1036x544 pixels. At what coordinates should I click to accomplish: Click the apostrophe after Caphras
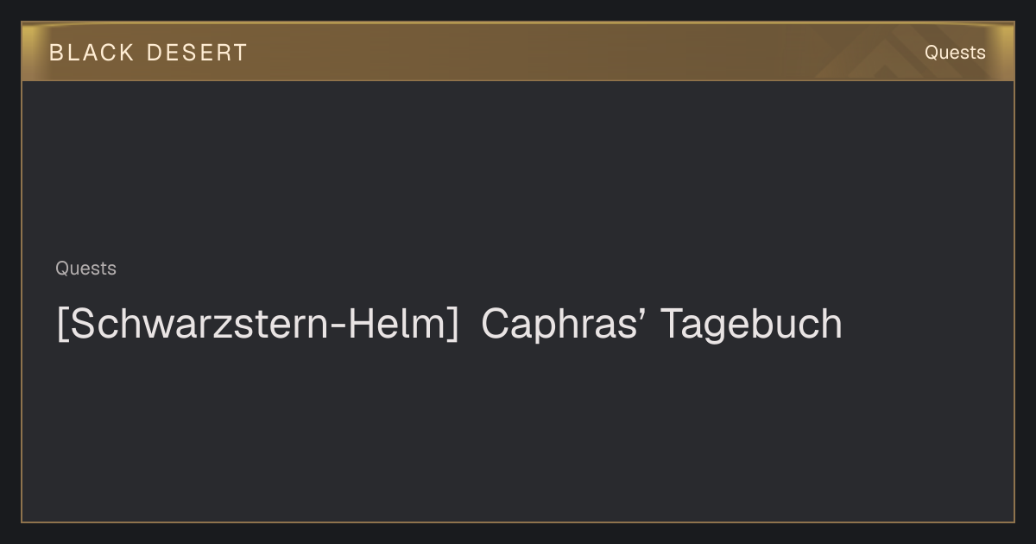642,313
